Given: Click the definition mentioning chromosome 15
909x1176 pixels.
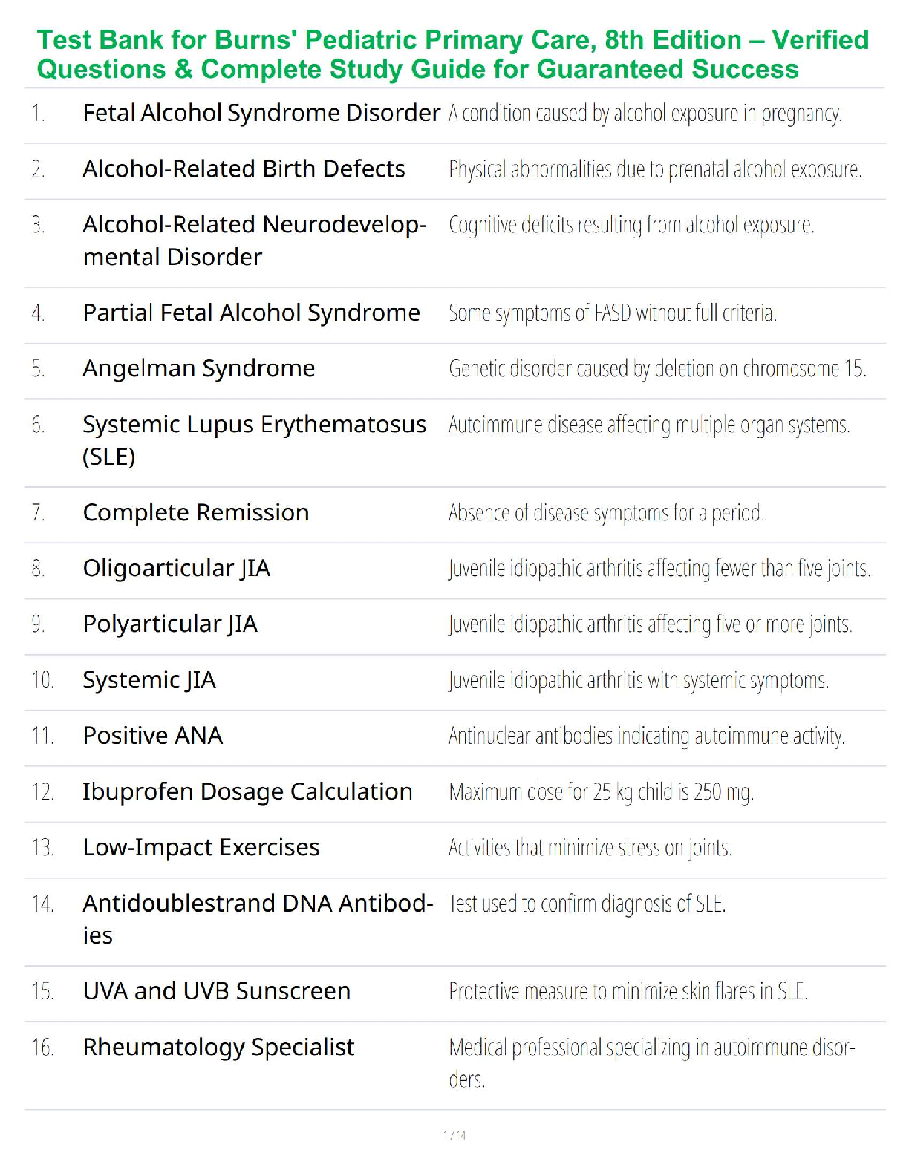Looking at the screenshot, I should click(x=657, y=369).
